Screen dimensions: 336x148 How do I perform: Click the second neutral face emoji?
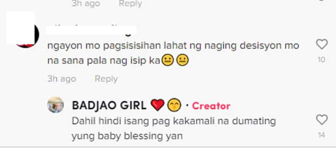pyautogui.click(x=182, y=61)
